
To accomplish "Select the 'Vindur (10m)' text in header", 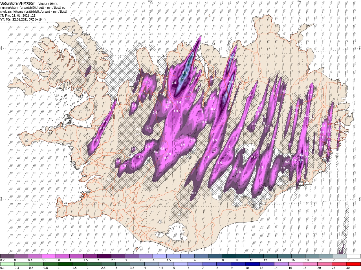I will [48, 3].
